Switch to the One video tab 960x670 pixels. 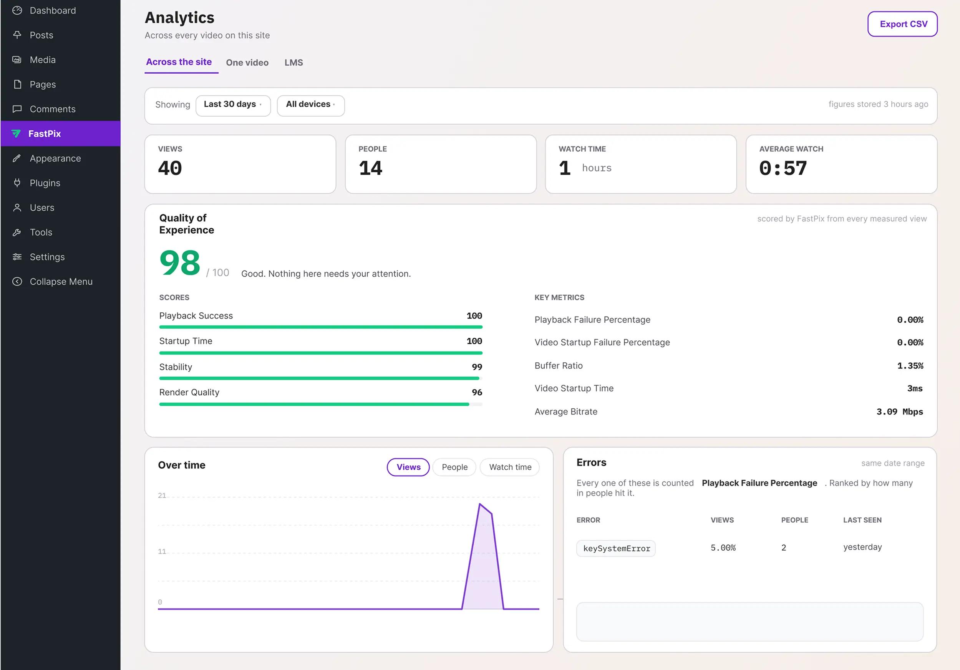point(247,63)
